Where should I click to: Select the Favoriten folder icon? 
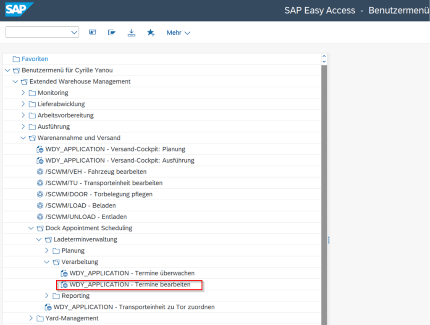point(16,59)
